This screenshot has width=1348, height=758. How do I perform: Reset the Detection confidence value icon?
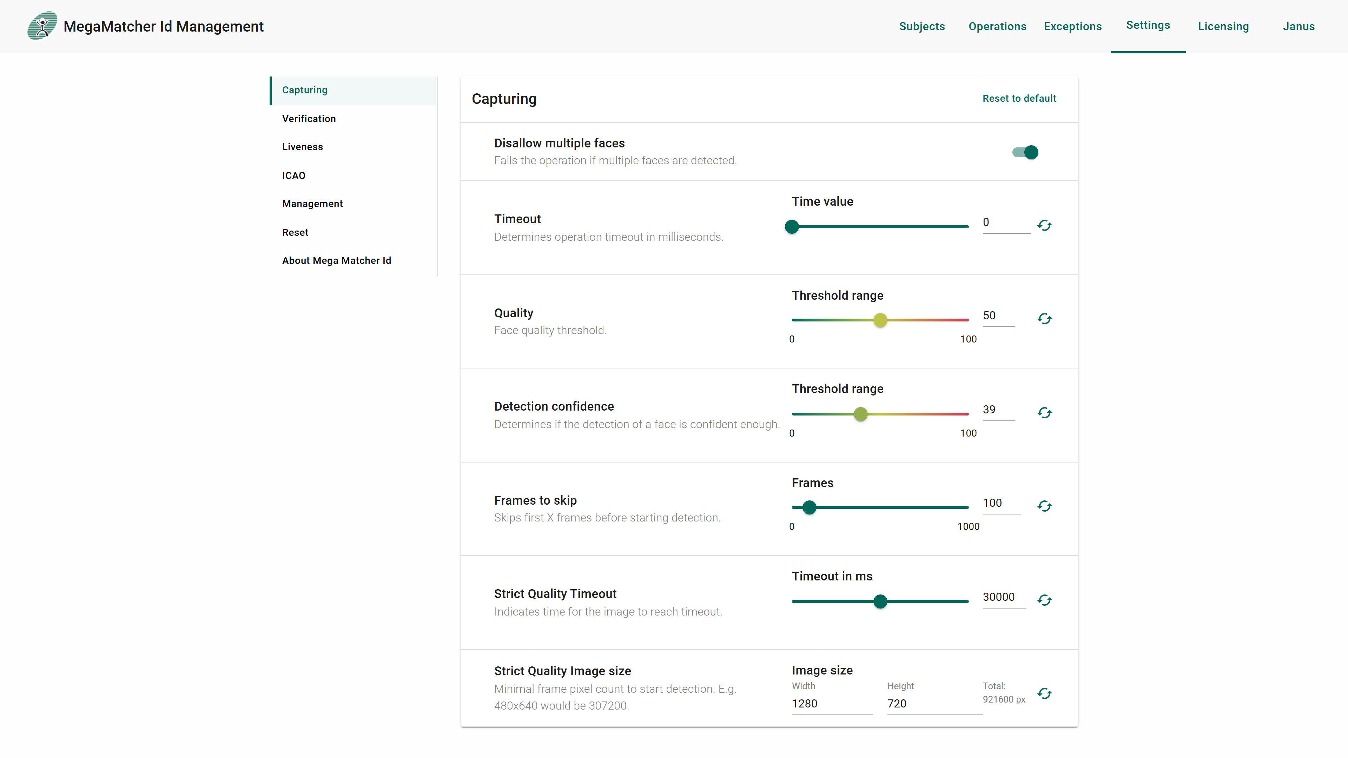click(1044, 413)
